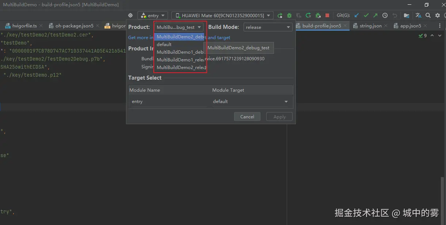The image size is (446, 225).
Task: Run the entry module
Action: (x=280, y=15)
